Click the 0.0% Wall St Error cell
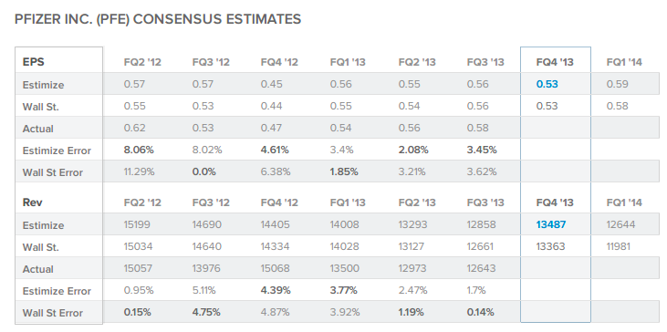The width and height of the screenshot is (667, 332). click(204, 172)
